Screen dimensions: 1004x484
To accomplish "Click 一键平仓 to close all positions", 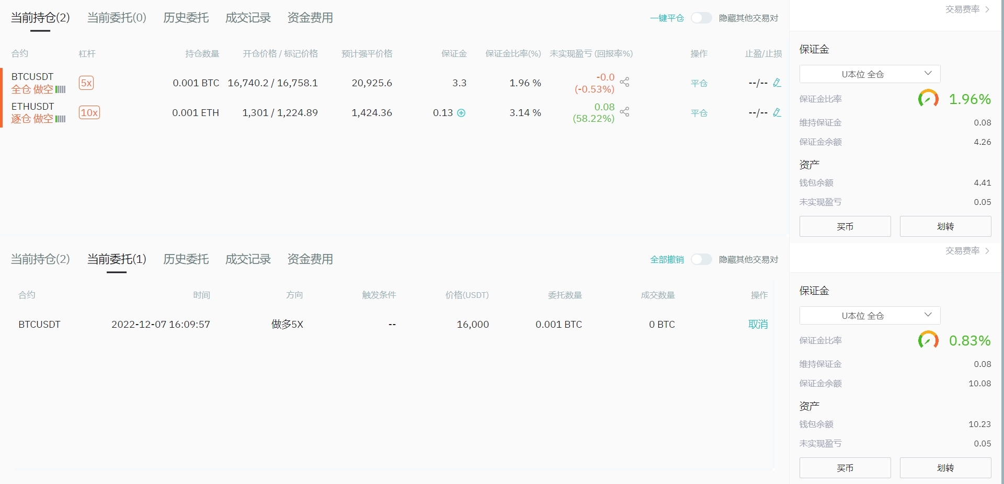I will pos(667,18).
